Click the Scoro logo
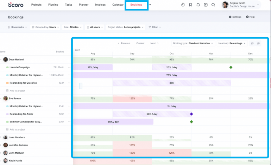 (x=15, y=5)
